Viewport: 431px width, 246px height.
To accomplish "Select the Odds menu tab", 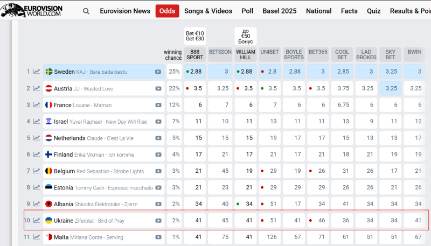I will pos(167,11).
